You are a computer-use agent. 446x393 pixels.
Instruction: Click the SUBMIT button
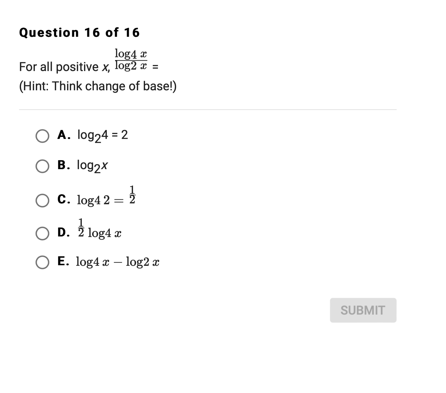tap(363, 310)
